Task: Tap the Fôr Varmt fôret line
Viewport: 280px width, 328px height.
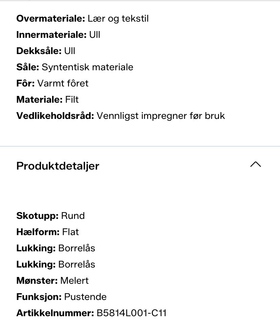Action: [52, 83]
